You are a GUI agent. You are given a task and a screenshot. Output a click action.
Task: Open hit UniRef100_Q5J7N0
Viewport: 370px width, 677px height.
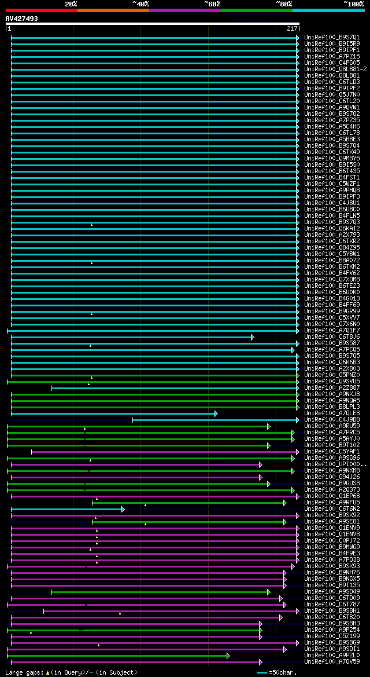332,94
